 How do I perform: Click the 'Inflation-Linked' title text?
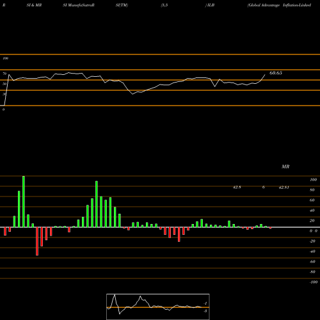pyautogui.click(x=297, y=5)
